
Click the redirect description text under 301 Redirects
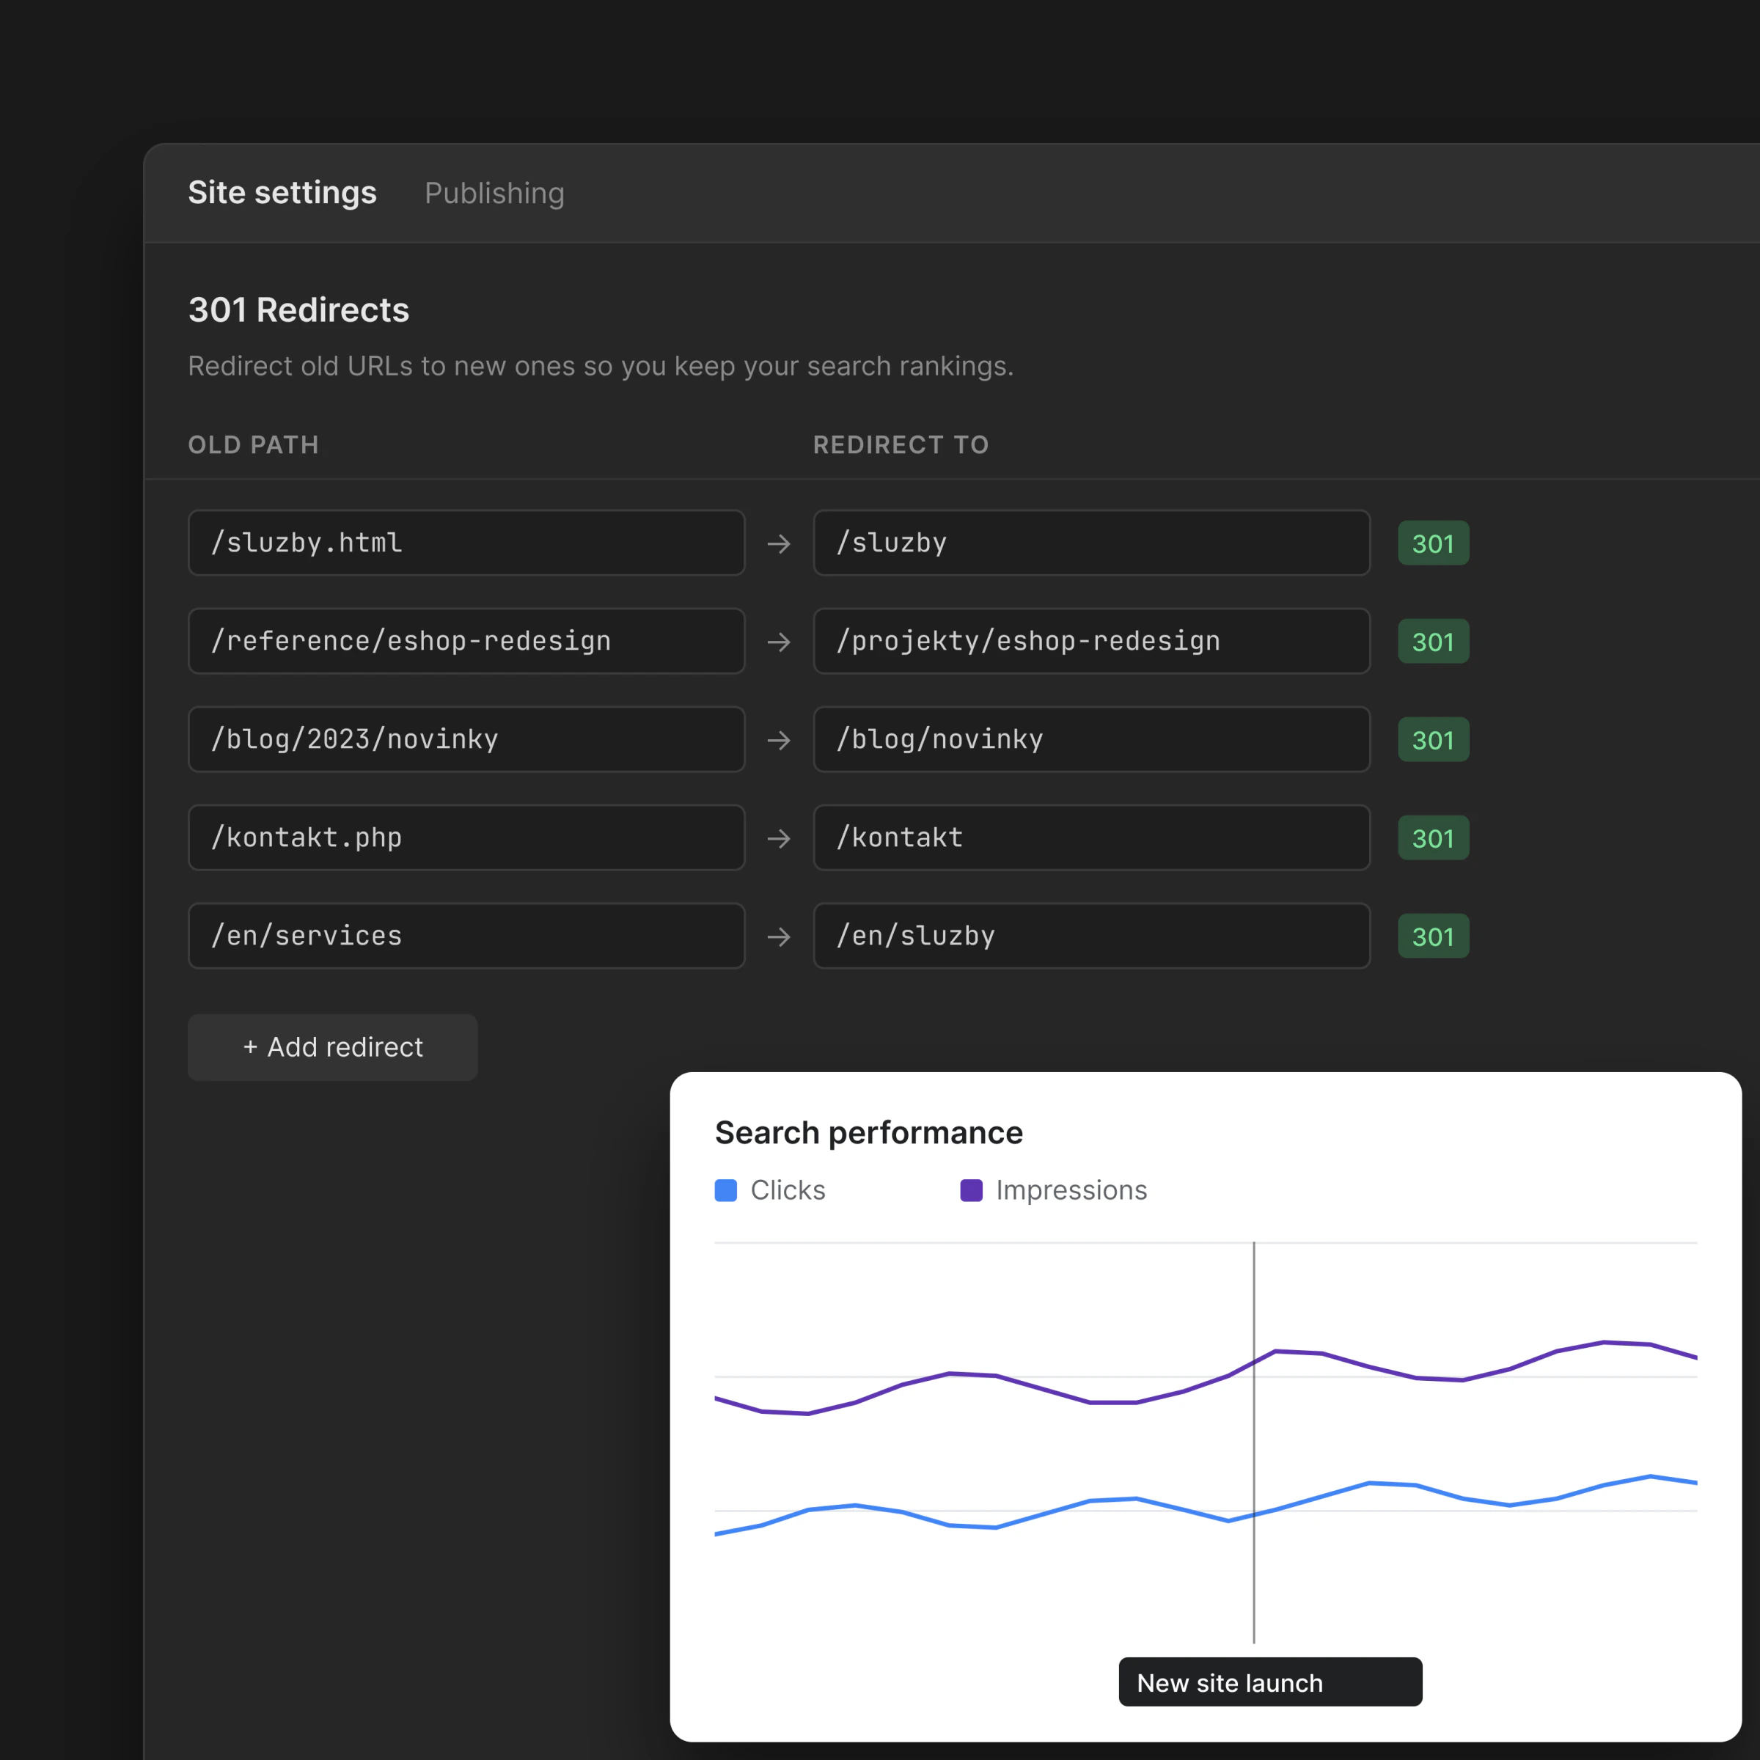[601, 366]
